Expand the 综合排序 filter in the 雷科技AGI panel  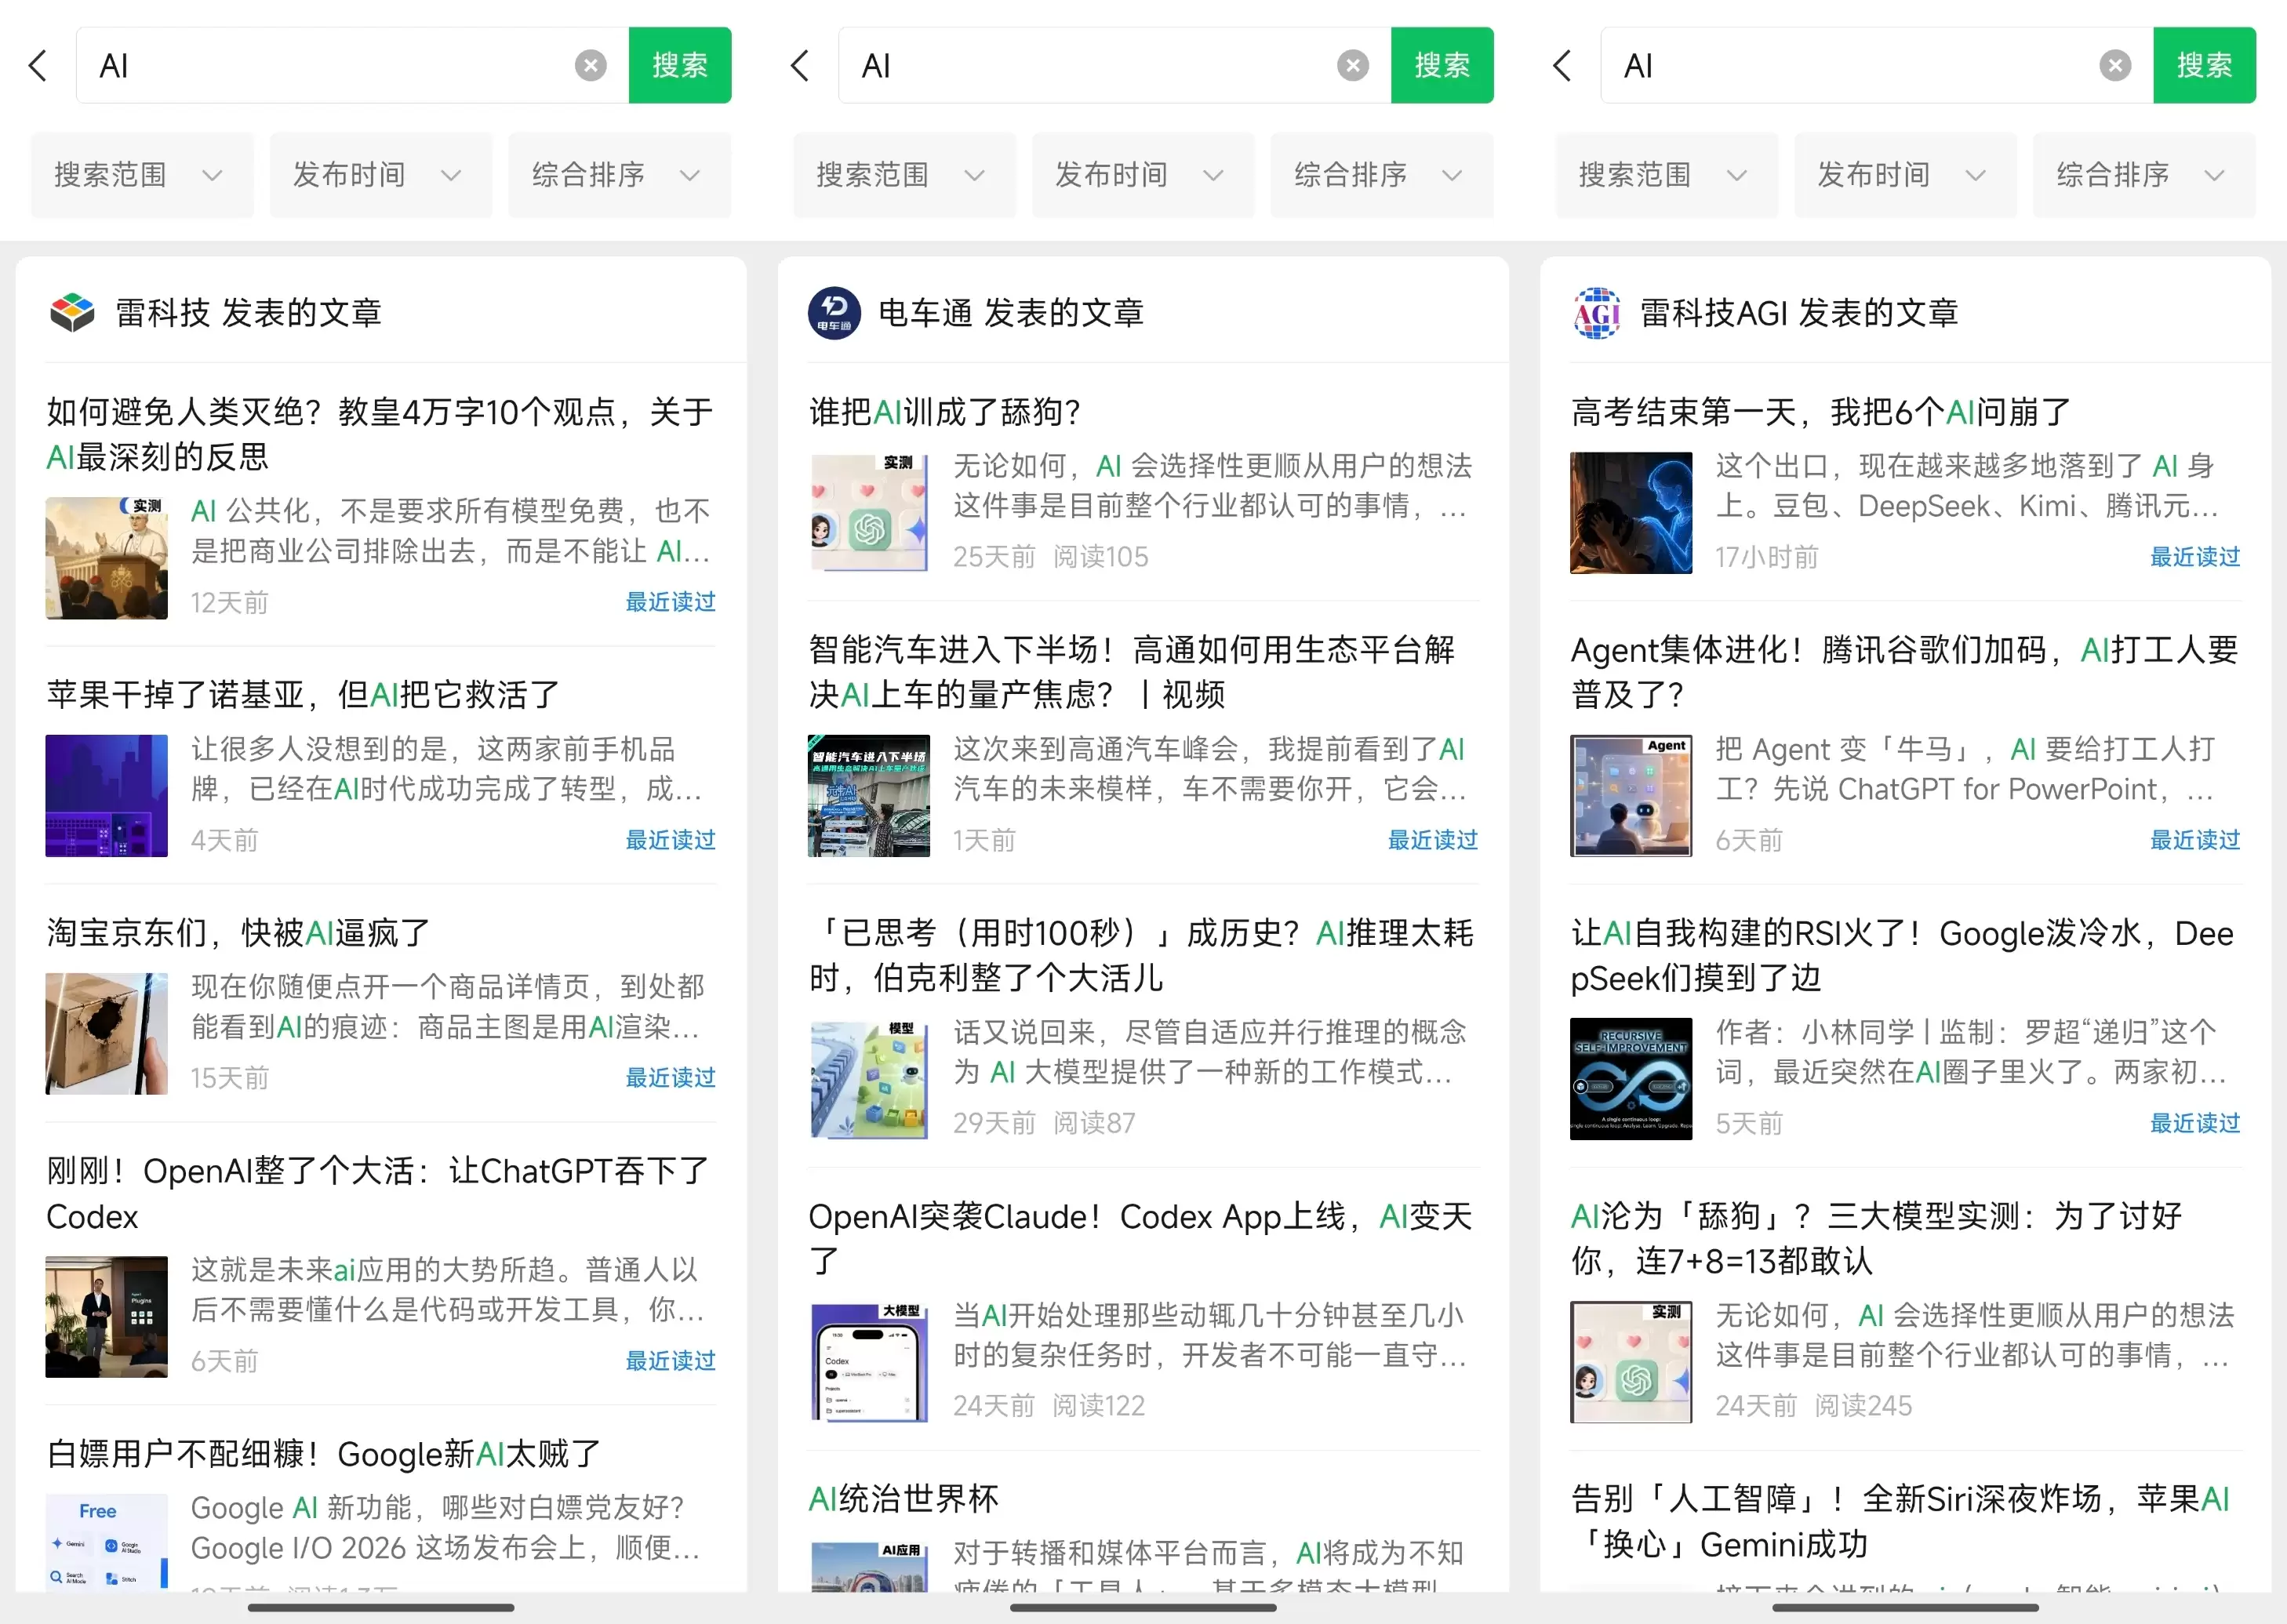click(x=2144, y=175)
